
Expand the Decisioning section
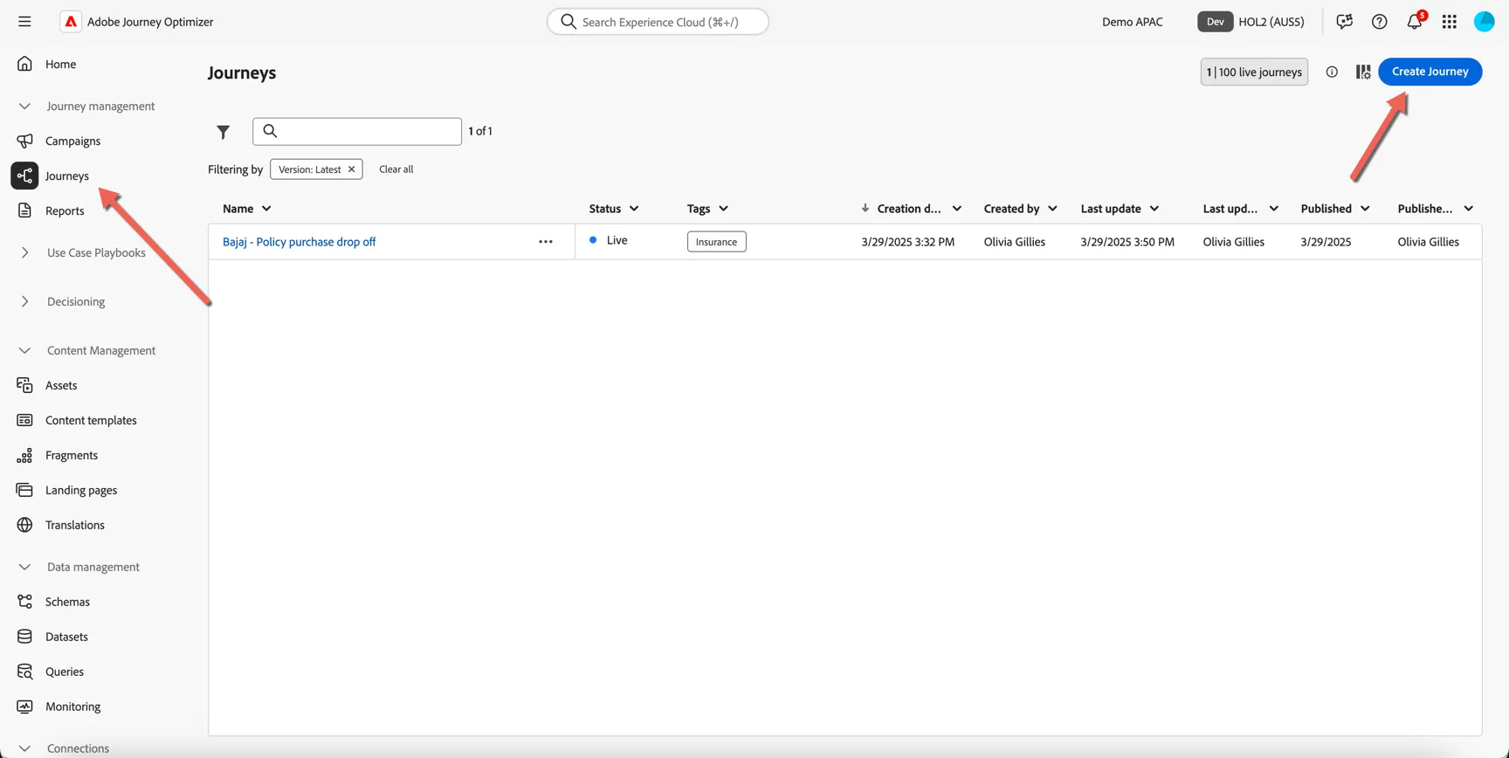[x=24, y=302]
